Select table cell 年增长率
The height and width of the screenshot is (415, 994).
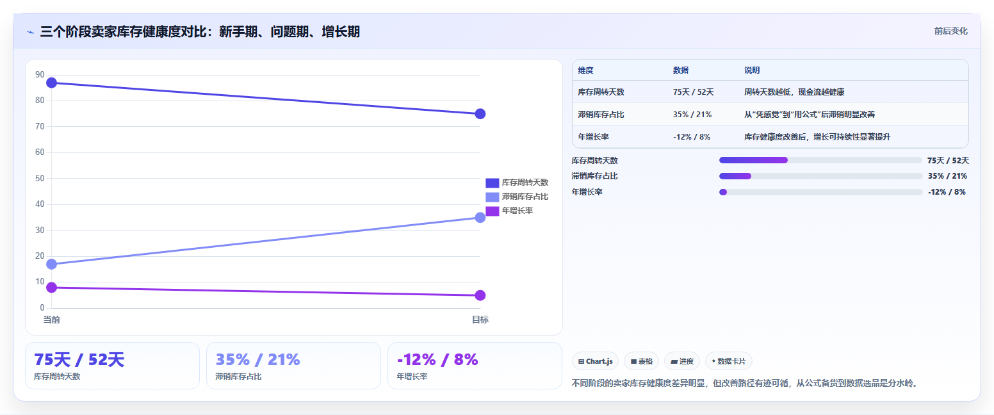pos(593,137)
